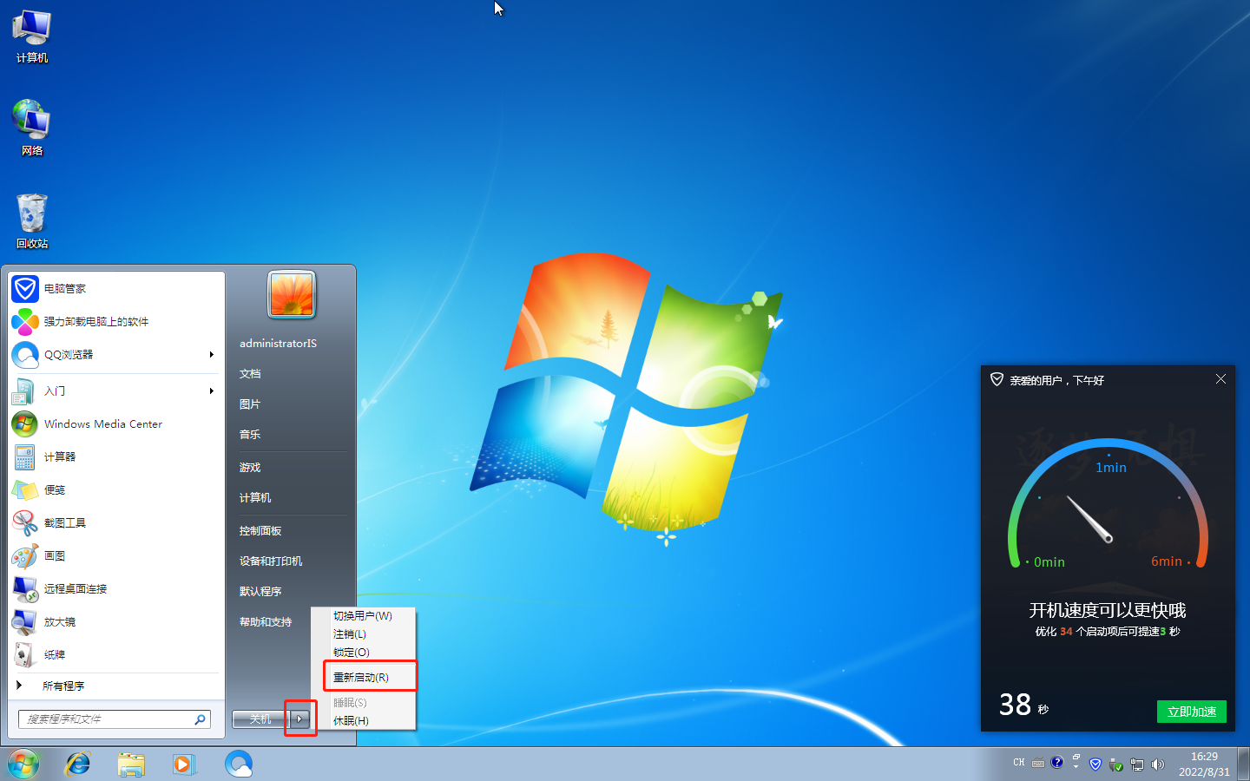Launch 放大镜 magnifier
This screenshot has width=1250, height=781.
coord(116,622)
